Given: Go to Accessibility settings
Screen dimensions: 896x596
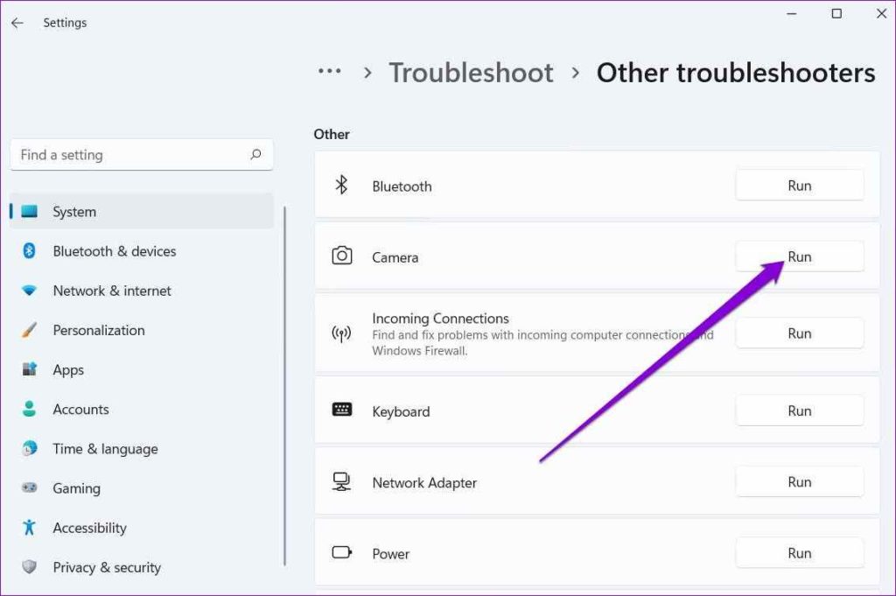Looking at the screenshot, I should 142,528.
